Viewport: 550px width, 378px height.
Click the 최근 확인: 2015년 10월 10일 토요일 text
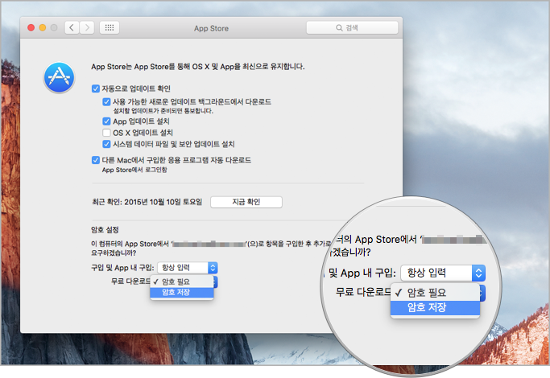pos(147,202)
